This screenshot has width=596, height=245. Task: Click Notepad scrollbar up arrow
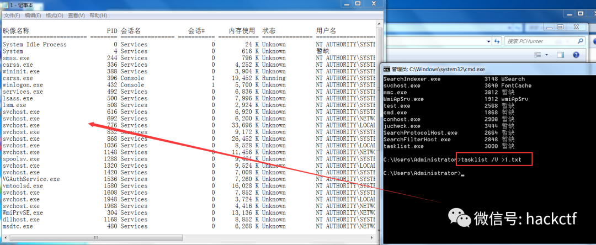click(x=378, y=25)
